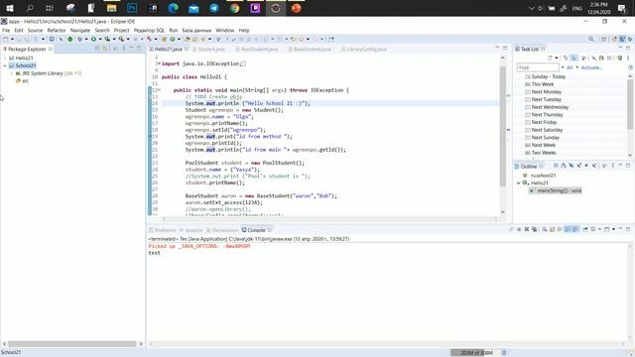Toggle Pin Console in Console toolbar
The image size is (635, 357).
coord(584,229)
